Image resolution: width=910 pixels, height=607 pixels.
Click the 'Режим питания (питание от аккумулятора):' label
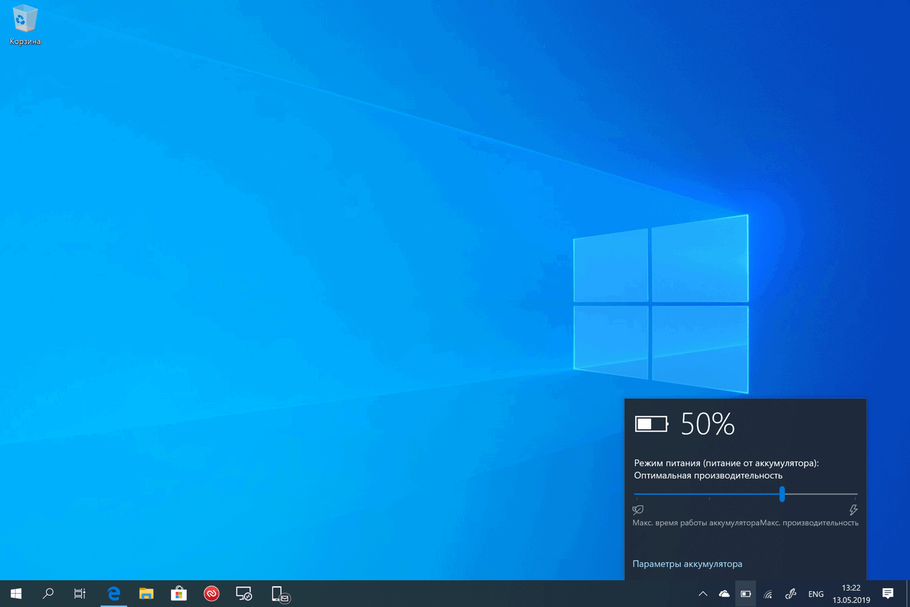pos(726,463)
